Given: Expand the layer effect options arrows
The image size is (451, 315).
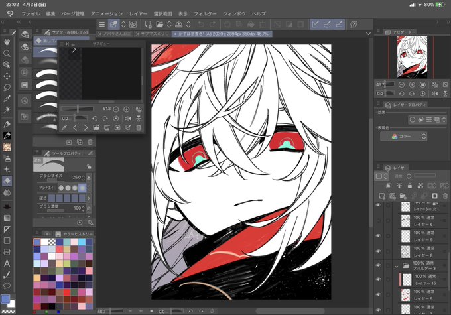Looking at the screenshot, I should (x=444, y=119).
